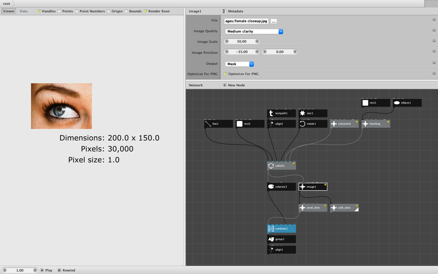
Task: Click the combine1 node icon
Action: 271,229
